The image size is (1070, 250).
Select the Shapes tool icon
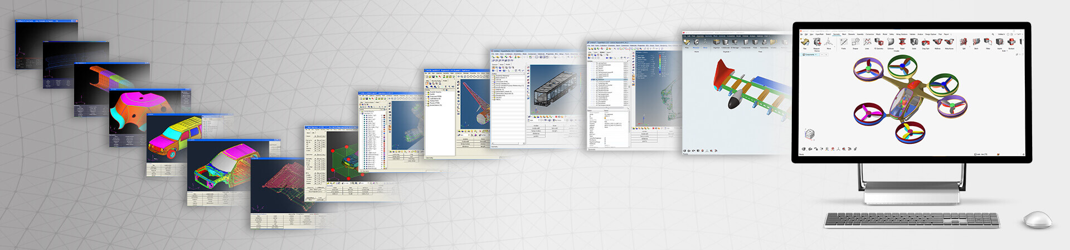coord(855,42)
